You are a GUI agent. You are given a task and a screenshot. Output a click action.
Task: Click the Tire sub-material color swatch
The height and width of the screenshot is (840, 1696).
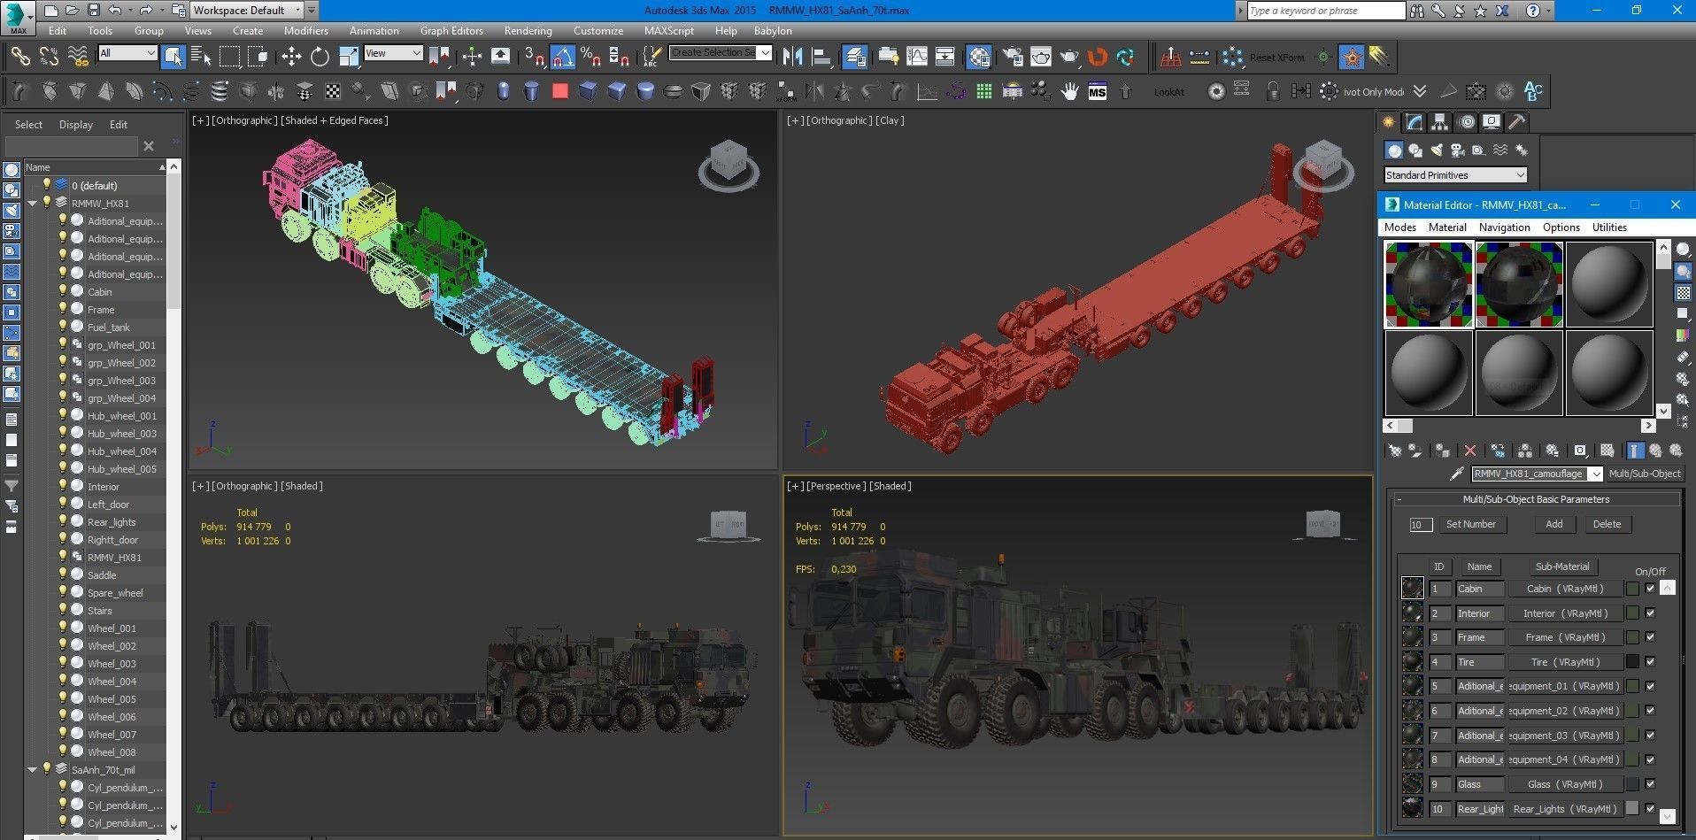point(1633,661)
